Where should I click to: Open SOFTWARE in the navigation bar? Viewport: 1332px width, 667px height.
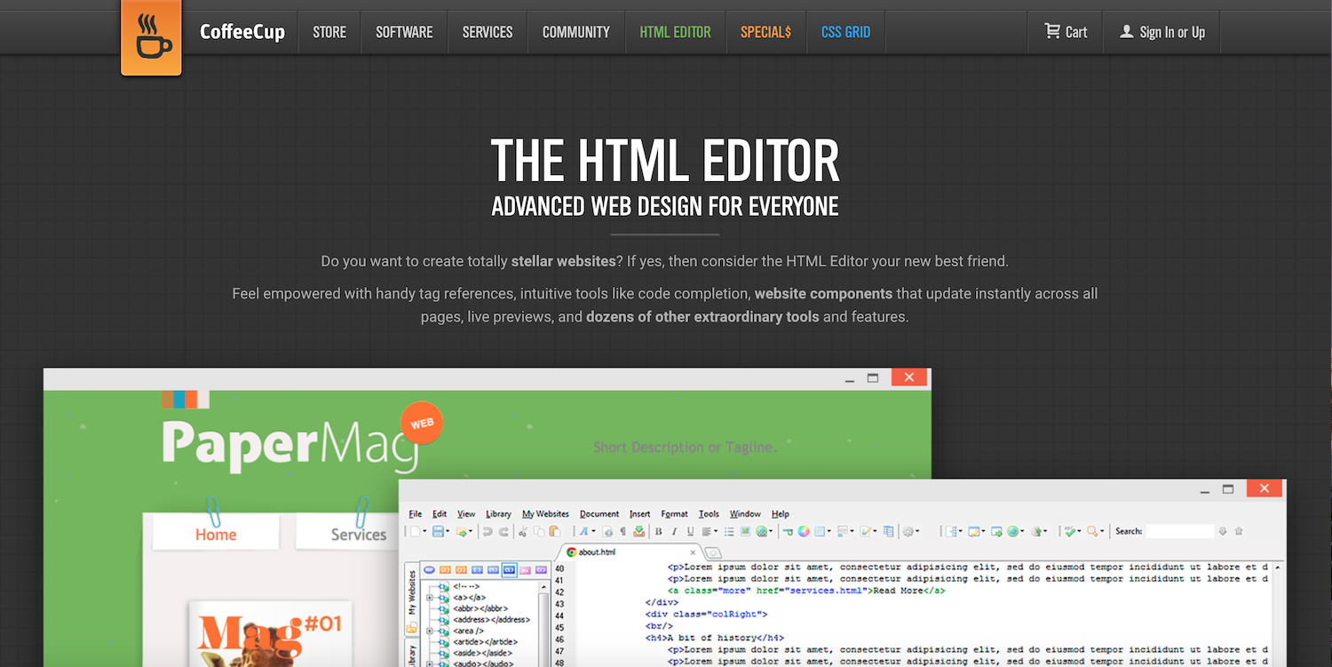404,32
